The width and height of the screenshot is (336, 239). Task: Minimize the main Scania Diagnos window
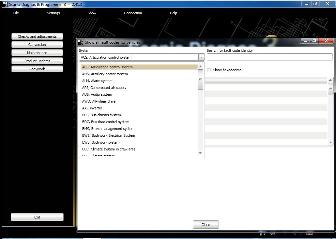pos(307,4)
